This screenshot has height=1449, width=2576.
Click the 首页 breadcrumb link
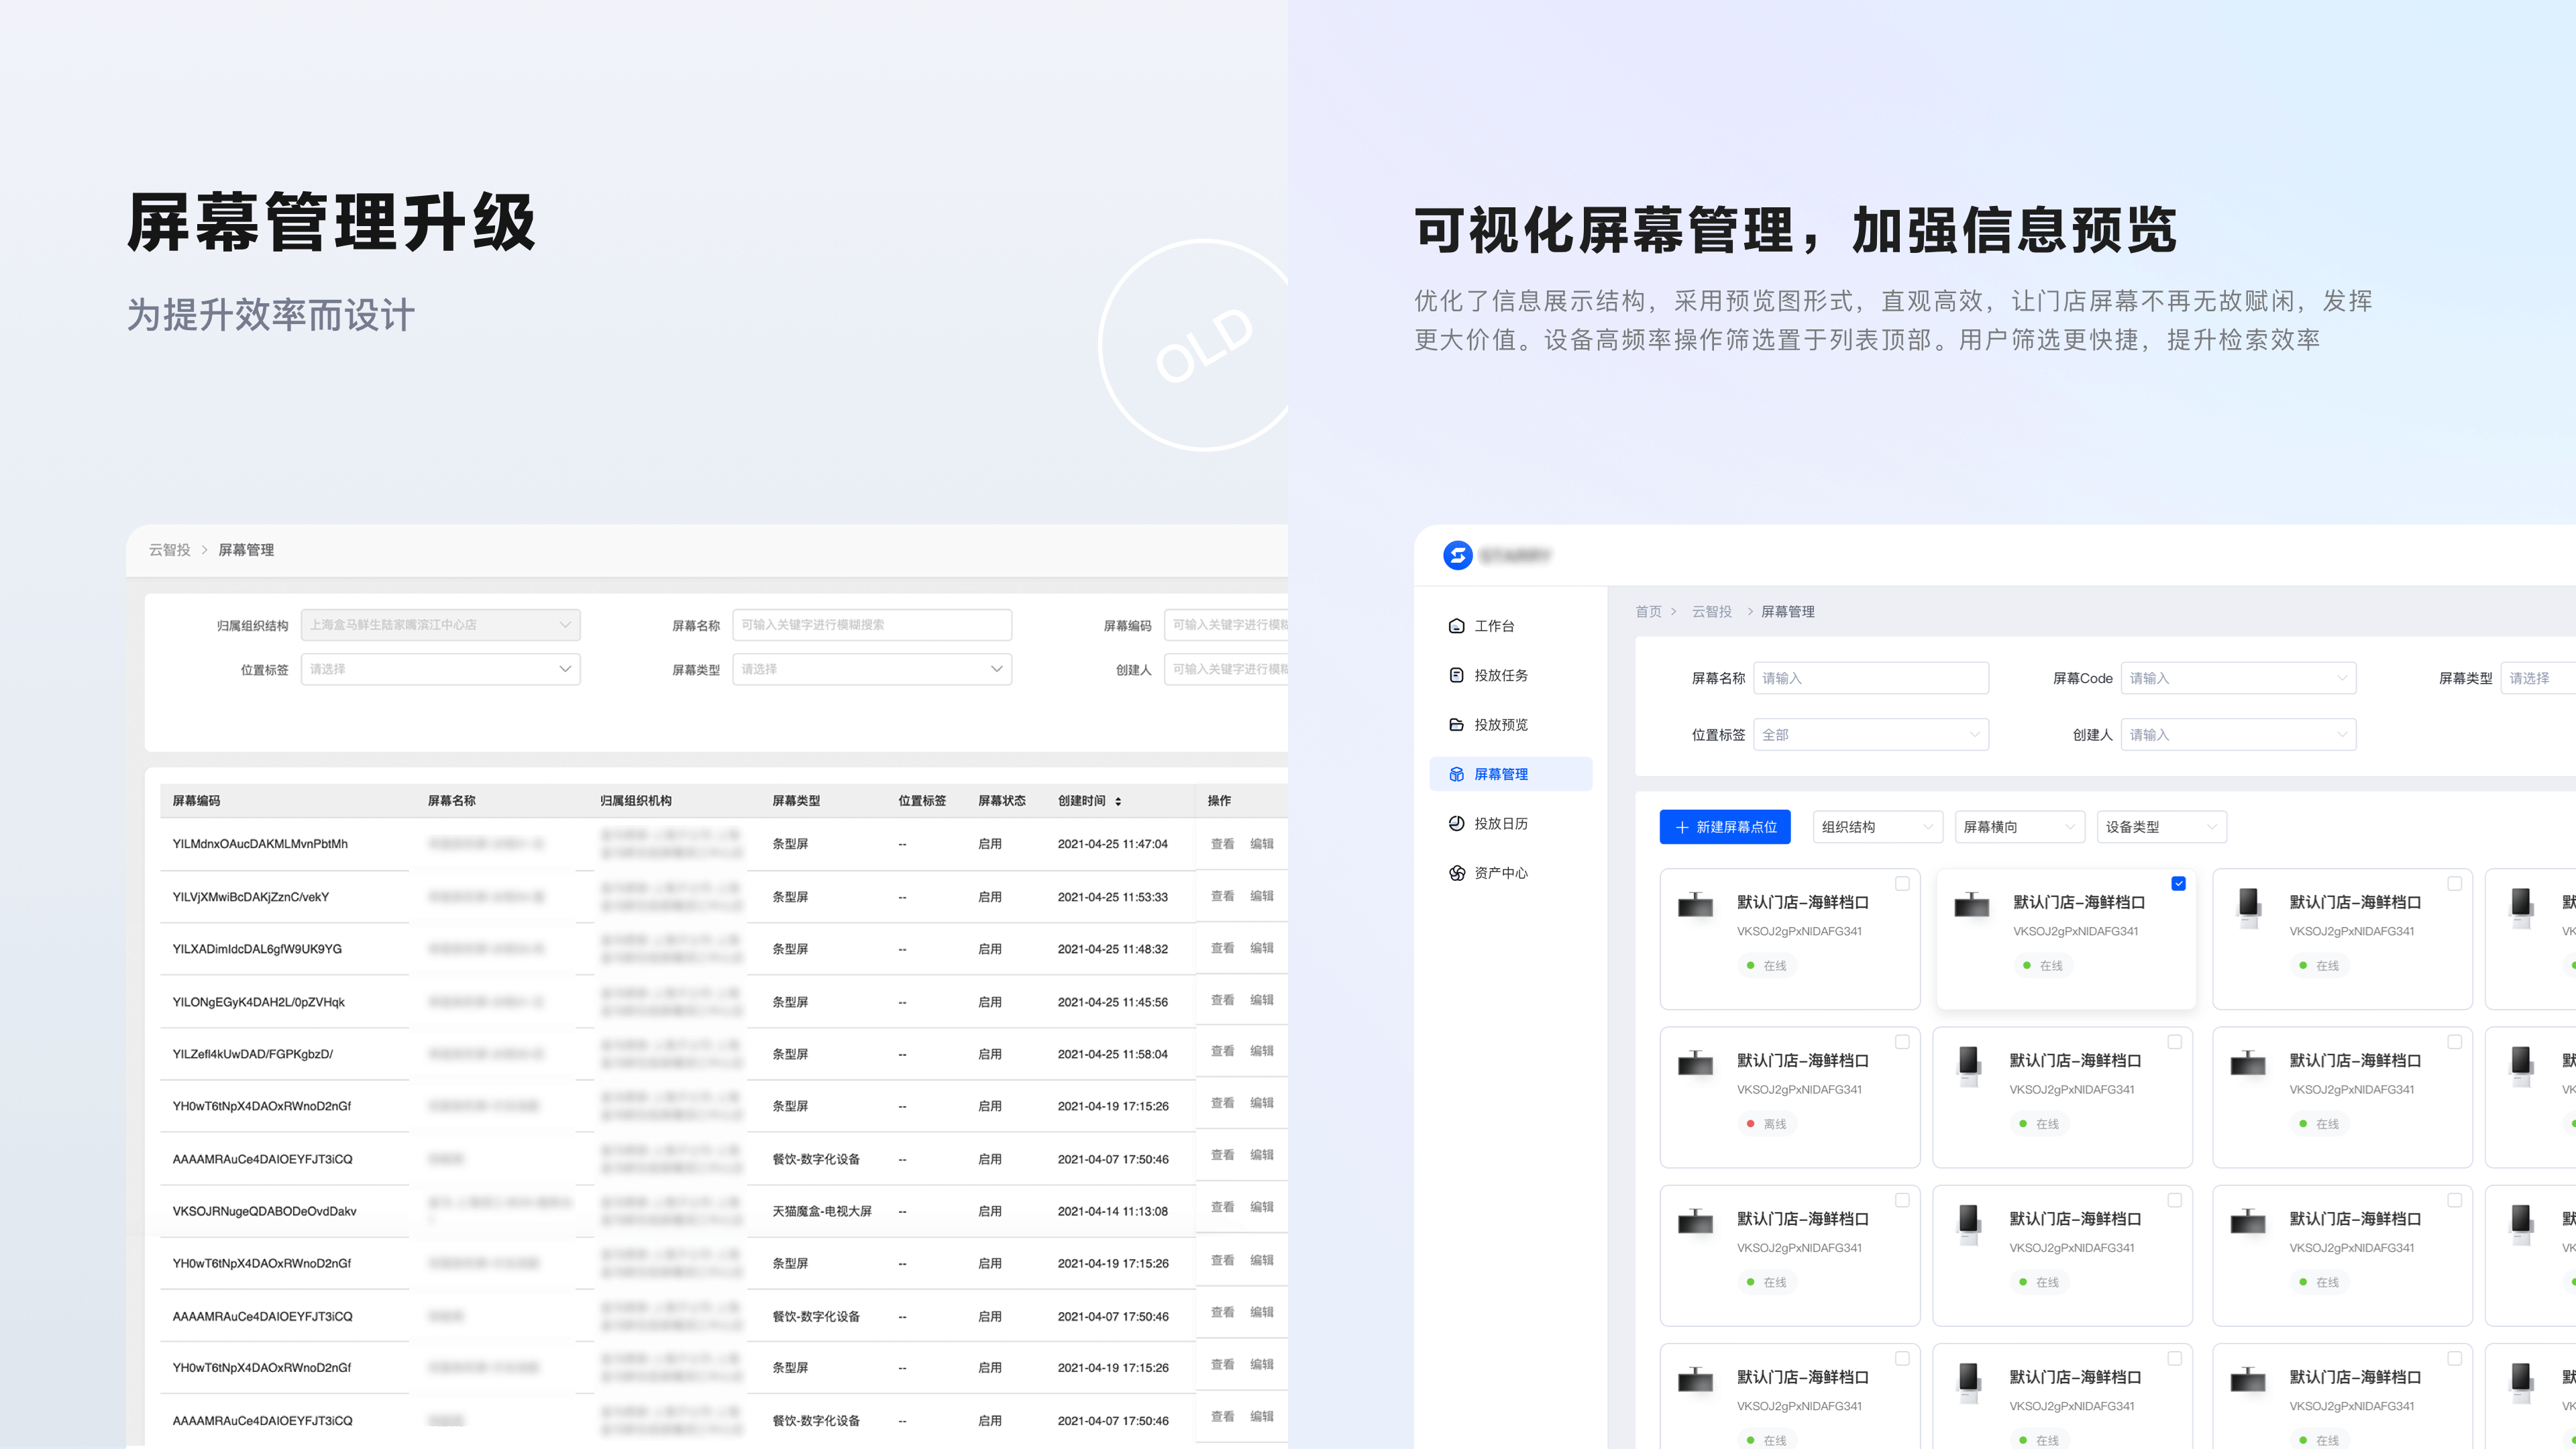point(1648,611)
